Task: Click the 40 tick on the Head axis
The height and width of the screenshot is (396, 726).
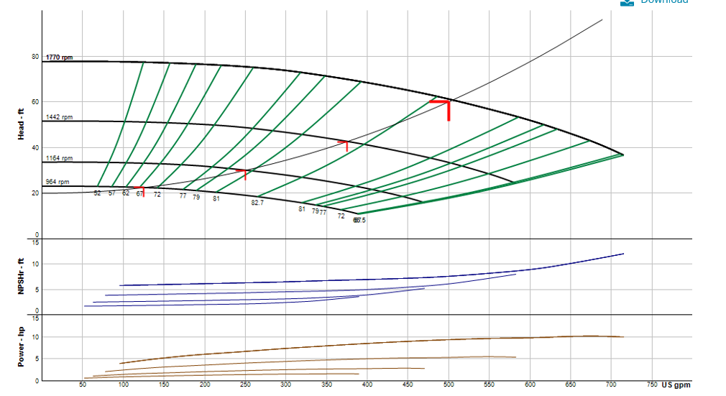Action: tap(35, 148)
